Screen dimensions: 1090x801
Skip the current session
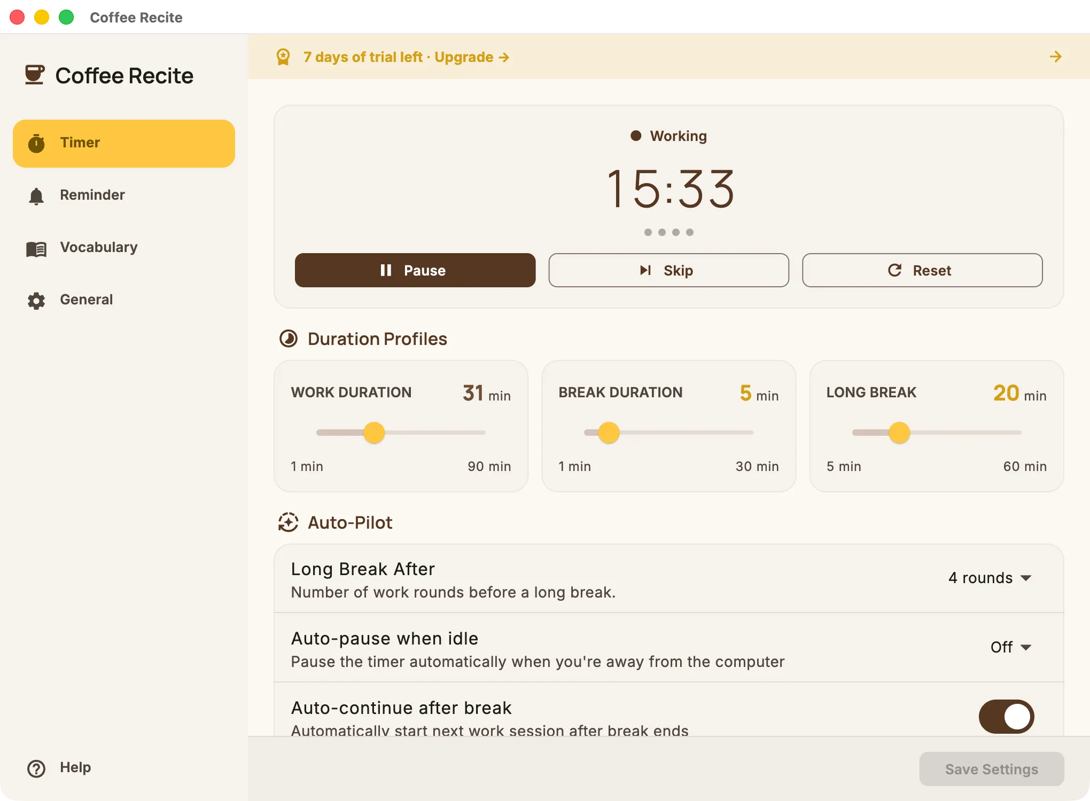click(x=668, y=270)
